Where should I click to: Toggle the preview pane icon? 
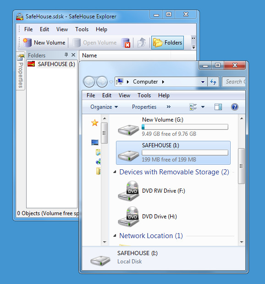(218, 107)
